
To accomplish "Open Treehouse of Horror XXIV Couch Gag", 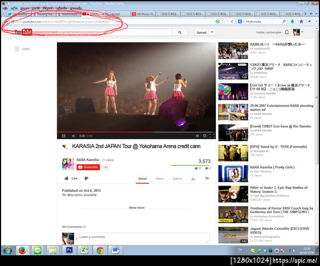I will 282,210.
